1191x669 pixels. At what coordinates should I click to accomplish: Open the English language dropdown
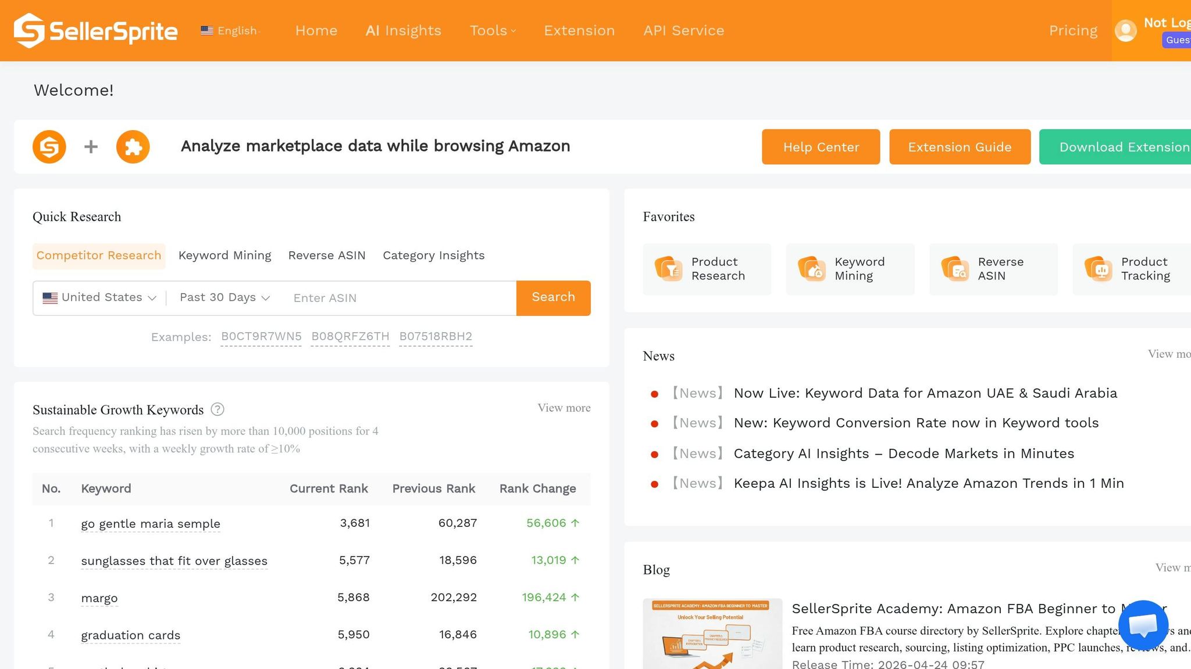click(x=231, y=30)
